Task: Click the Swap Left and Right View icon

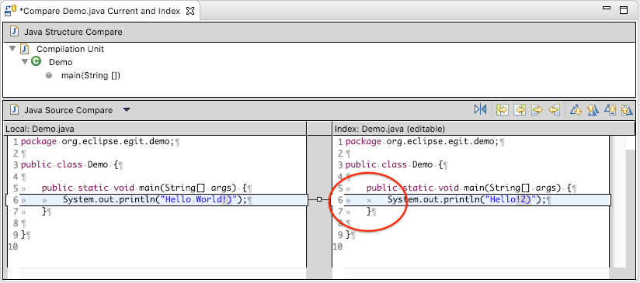Action: point(481,109)
